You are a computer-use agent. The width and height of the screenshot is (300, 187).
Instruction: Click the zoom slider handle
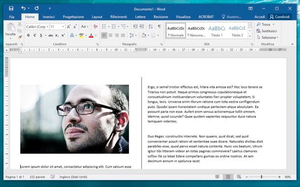tap(261, 177)
